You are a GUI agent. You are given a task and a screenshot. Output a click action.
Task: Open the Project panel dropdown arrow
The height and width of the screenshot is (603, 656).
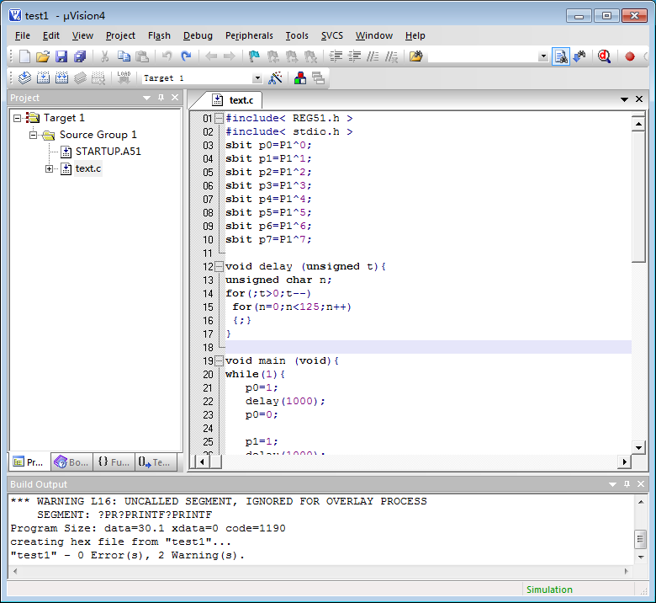146,98
